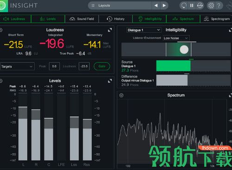
Task: Open the Layouts hamburger menu icon
Action: pyautogui.click(x=93, y=6)
